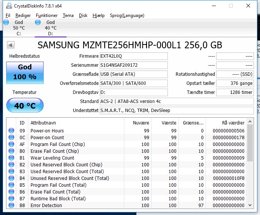Click the blue status orb for drive C:

point(6,22)
